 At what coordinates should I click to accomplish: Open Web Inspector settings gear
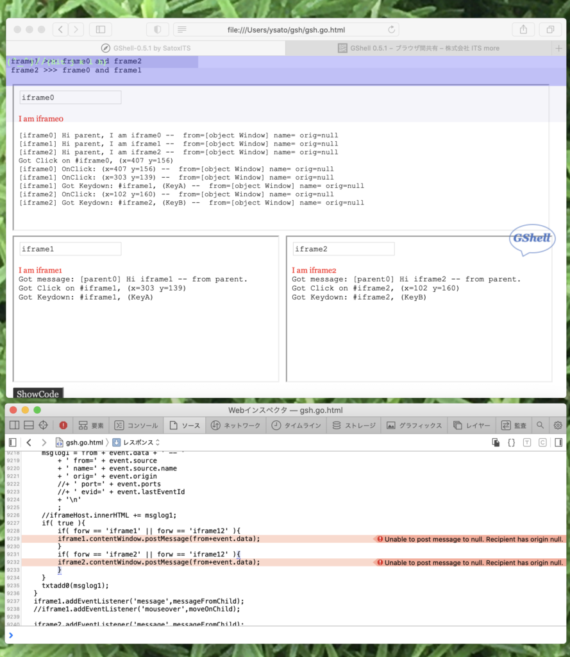558,425
